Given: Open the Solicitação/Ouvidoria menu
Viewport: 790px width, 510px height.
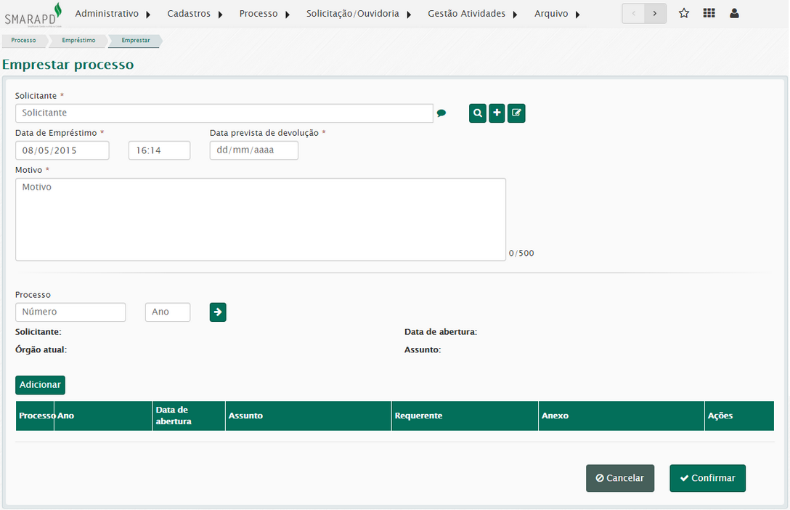Looking at the screenshot, I should coord(358,14).
